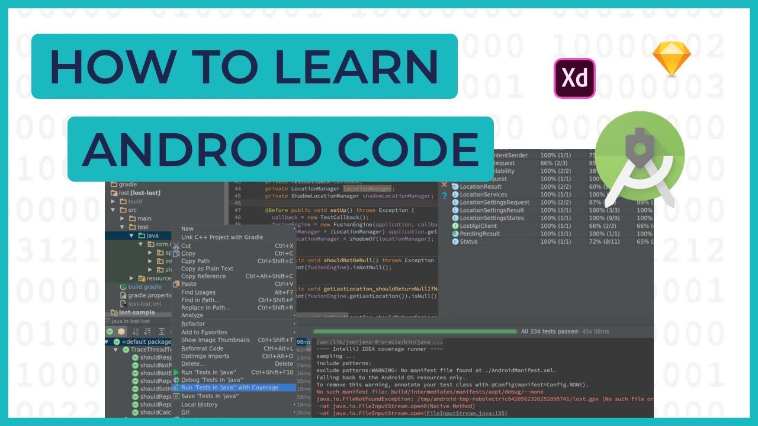Click the Cut scissors icon in the menu
Screen dimensions: 758x426
point(176,246)
